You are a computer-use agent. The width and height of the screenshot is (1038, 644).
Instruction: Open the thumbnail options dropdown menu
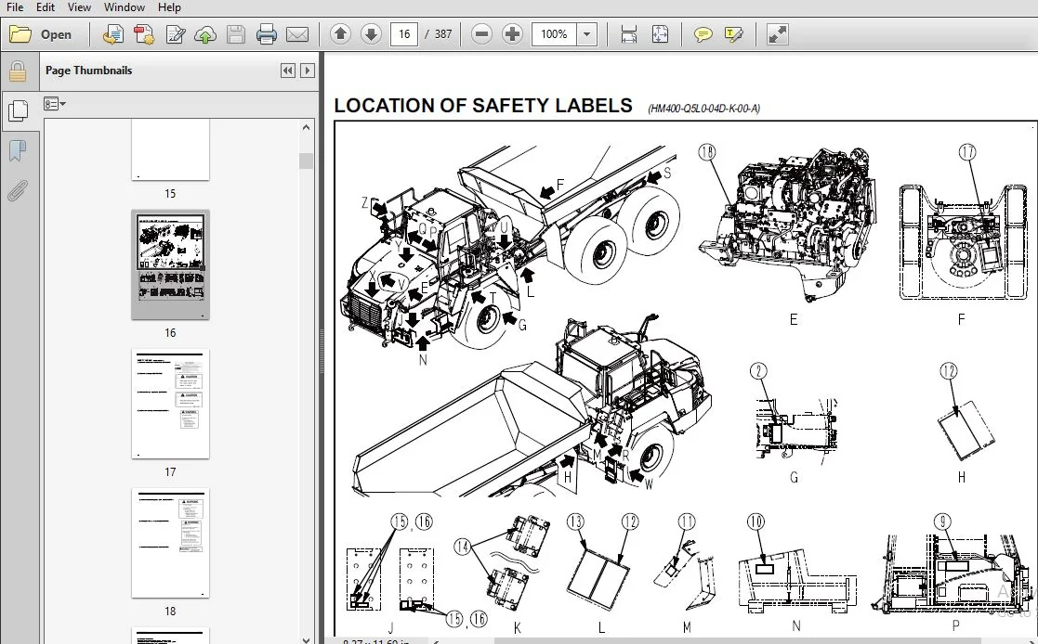click(54, 104)
